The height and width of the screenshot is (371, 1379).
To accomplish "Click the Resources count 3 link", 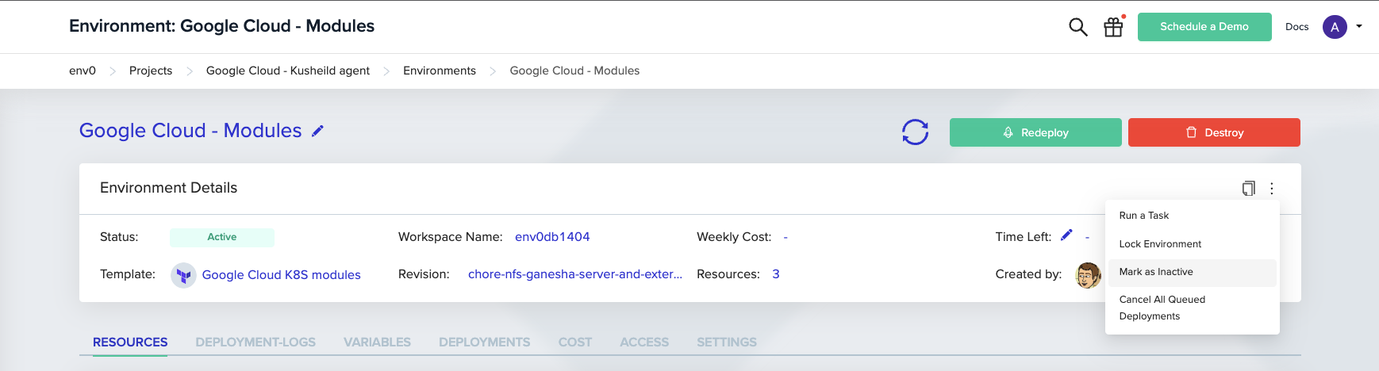I will tap(776, 274).
